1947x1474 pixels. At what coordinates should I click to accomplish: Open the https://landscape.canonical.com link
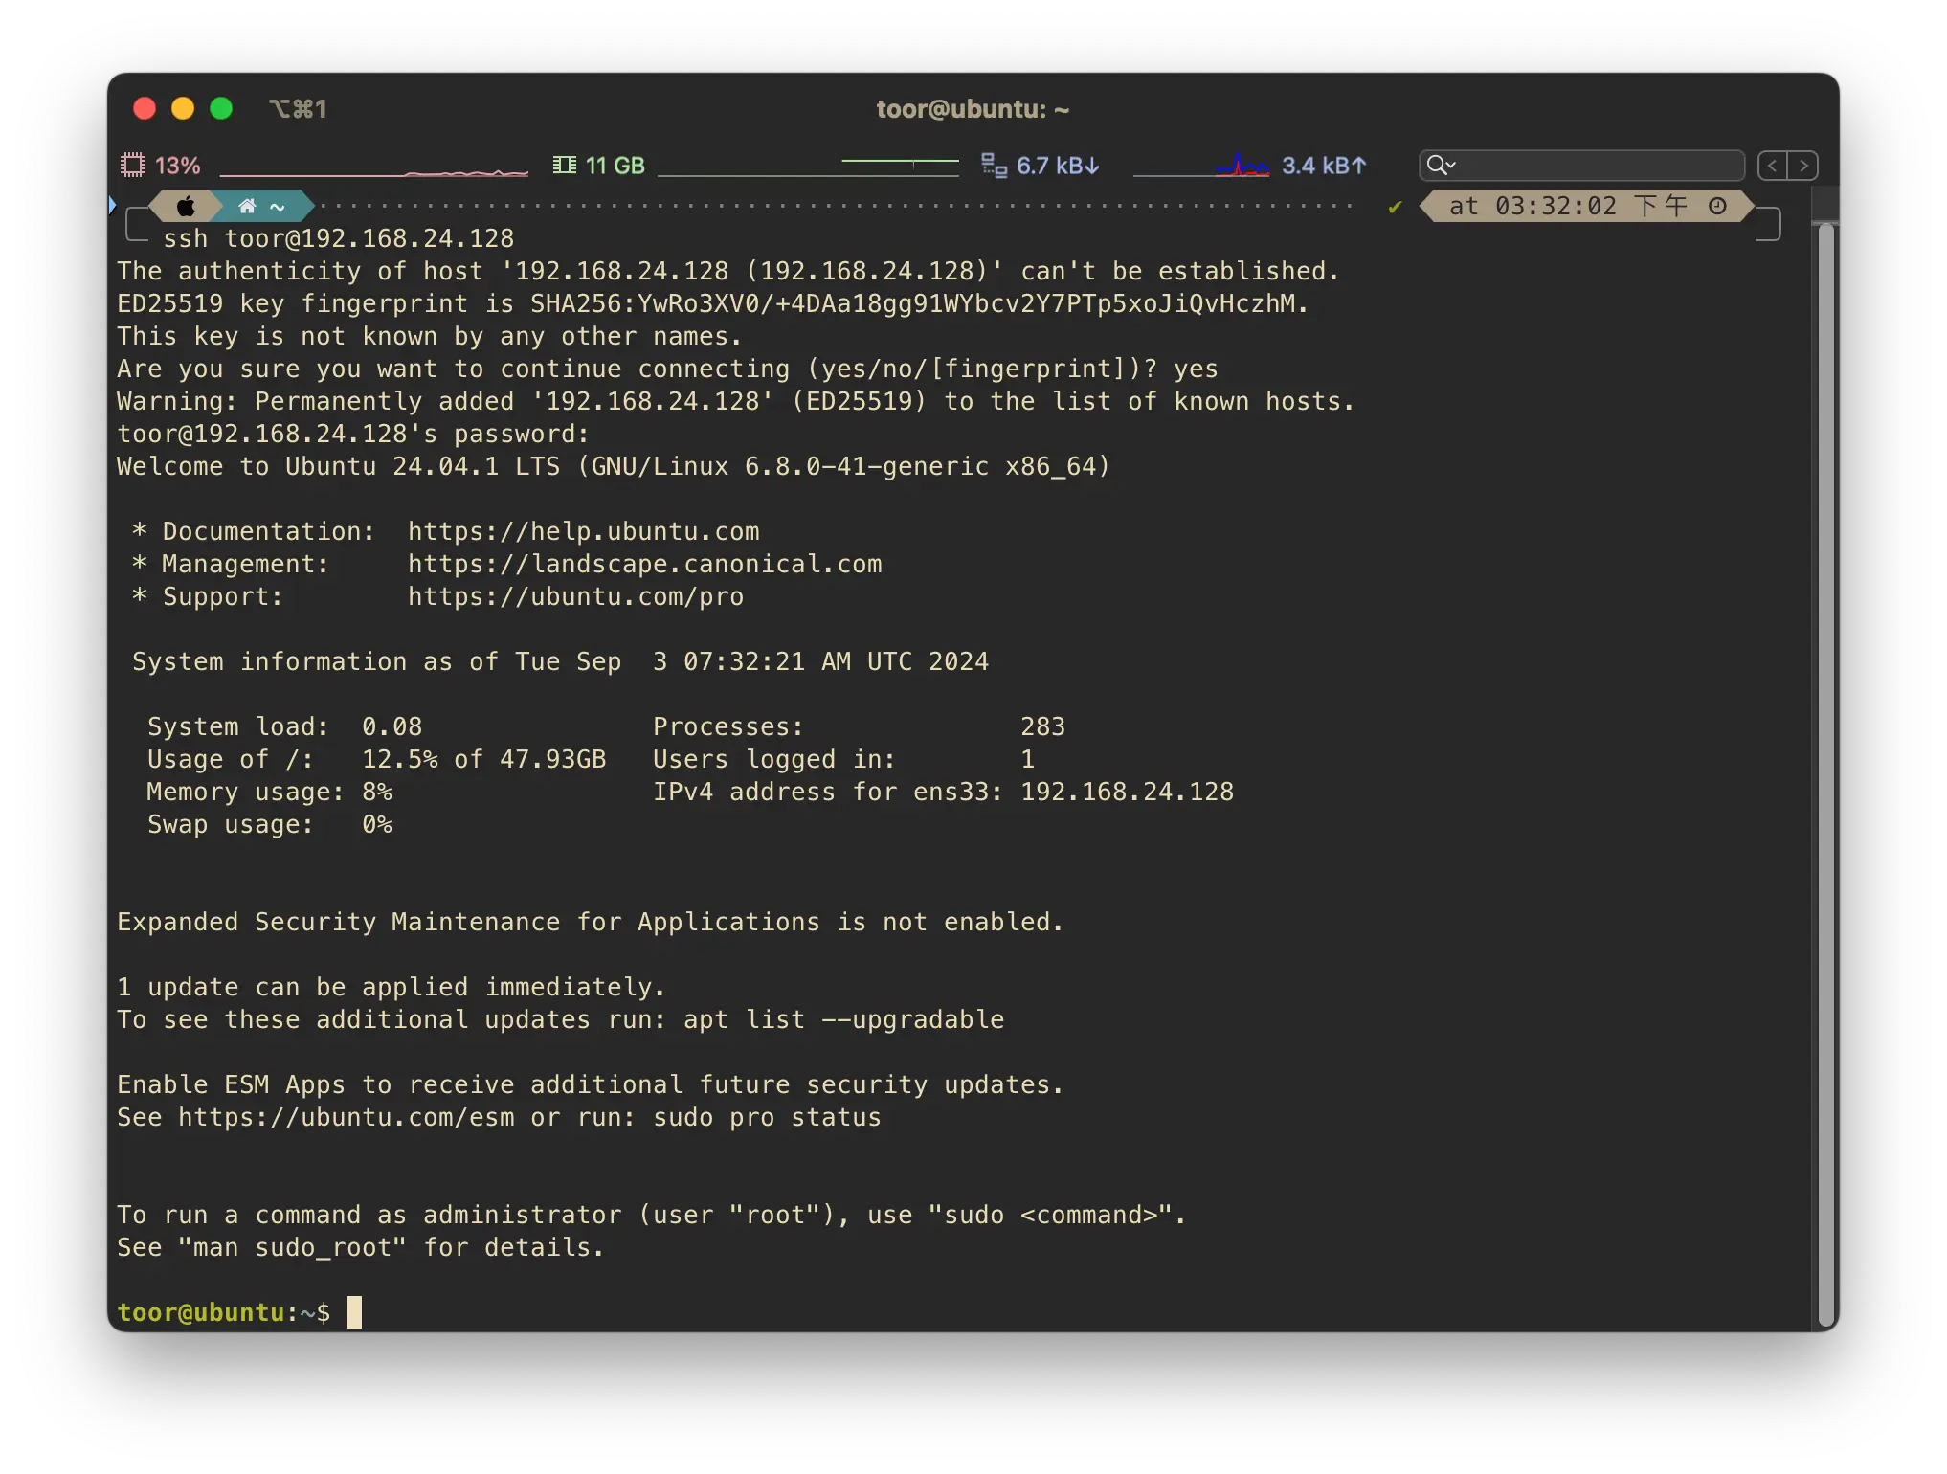644,564
